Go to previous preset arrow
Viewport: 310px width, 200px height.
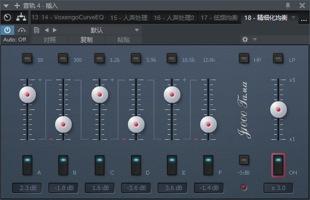tap(47, 30)
